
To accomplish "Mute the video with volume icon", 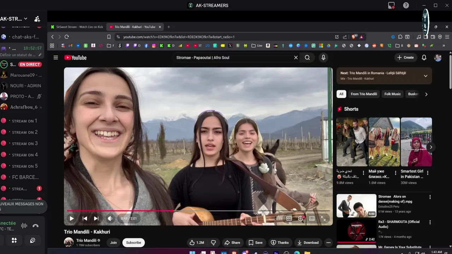I will 110,218.
